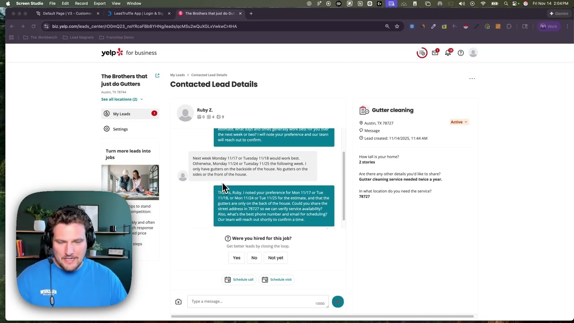
Task: Open the Record menu
Action: pyautogui.click(x=81, y=4)
